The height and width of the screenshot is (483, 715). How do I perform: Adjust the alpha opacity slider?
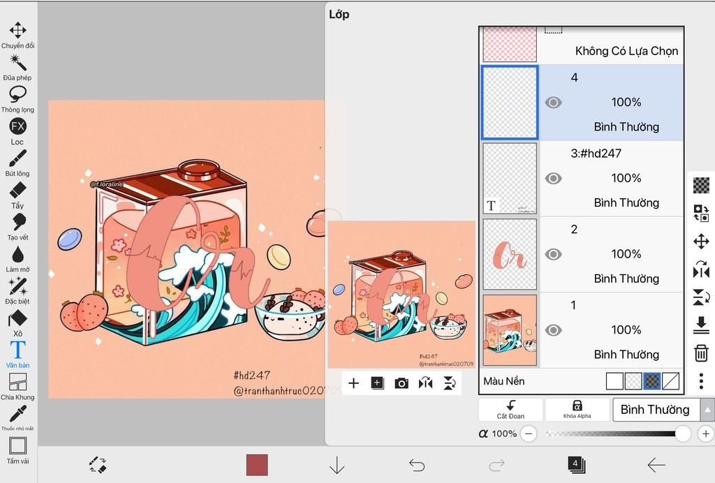click(617, 433)
